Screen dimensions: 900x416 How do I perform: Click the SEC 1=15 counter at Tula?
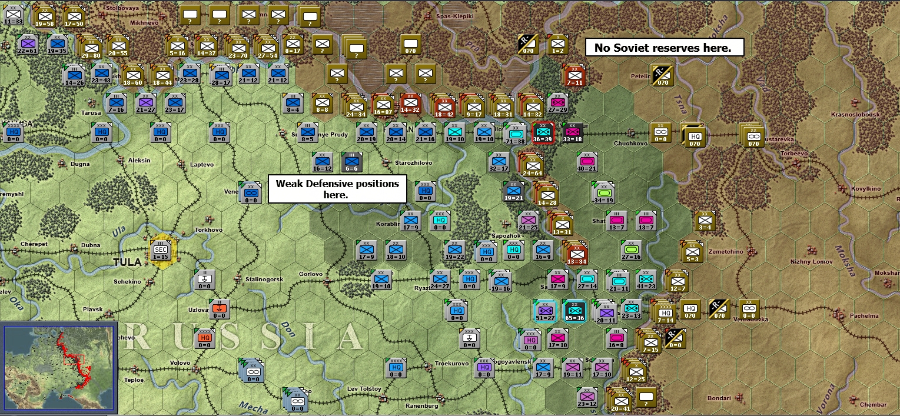[161, 250]
